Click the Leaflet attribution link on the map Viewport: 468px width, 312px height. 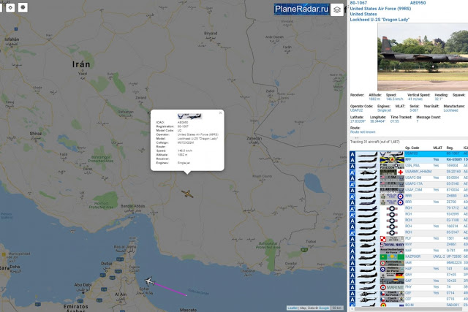click(292, 308)
